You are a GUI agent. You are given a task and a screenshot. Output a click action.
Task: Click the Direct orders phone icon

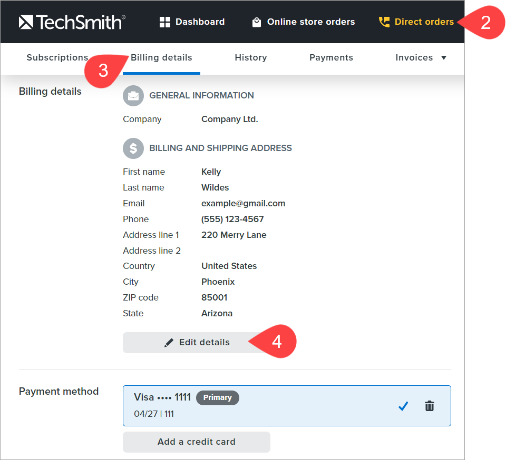click(x=384, y=22)
